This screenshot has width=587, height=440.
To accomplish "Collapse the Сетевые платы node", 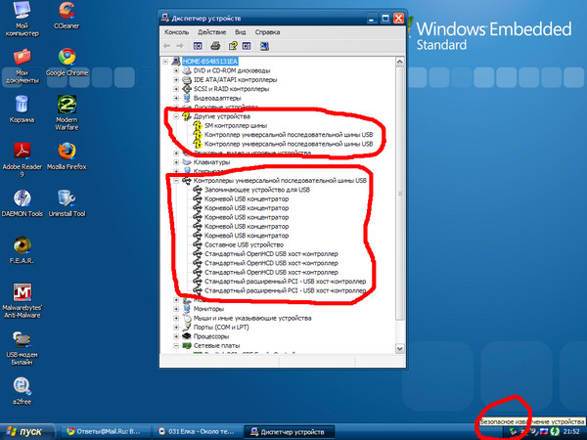I will click(176, 345).
